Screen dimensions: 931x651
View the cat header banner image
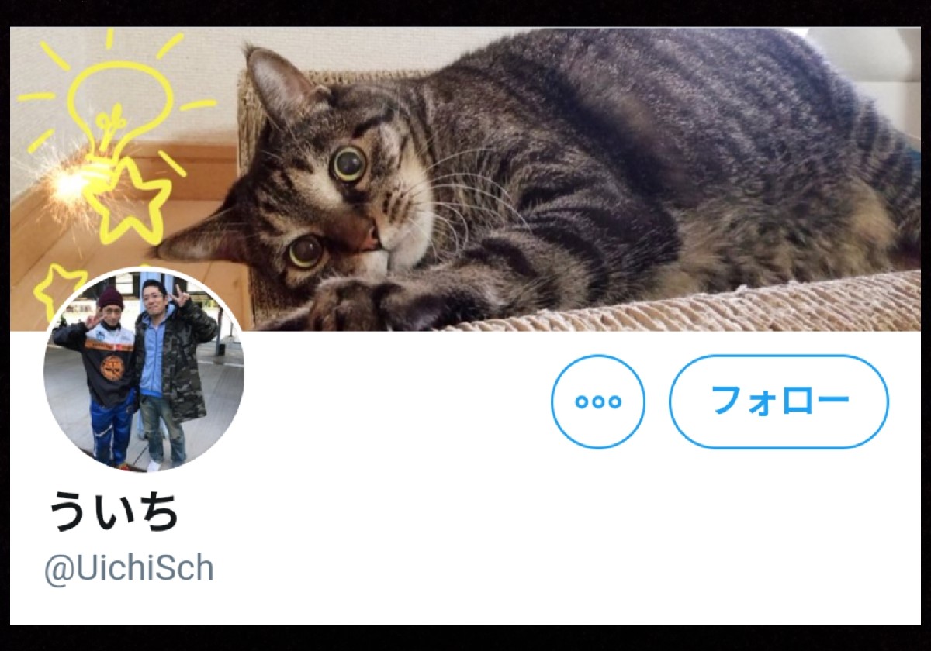(x=465, y=179)
